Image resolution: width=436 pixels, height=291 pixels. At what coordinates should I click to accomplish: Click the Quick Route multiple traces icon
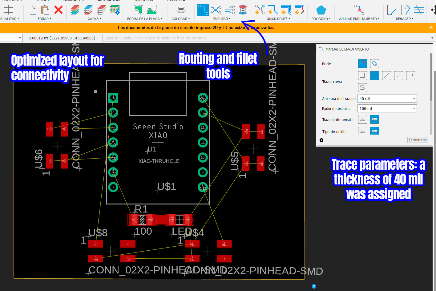click(286, 10)
